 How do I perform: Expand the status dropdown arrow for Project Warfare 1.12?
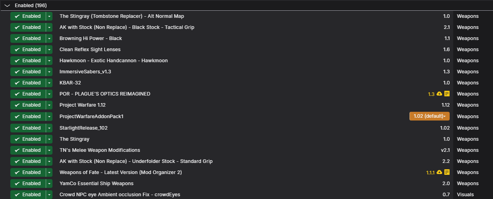pos(49,105)
